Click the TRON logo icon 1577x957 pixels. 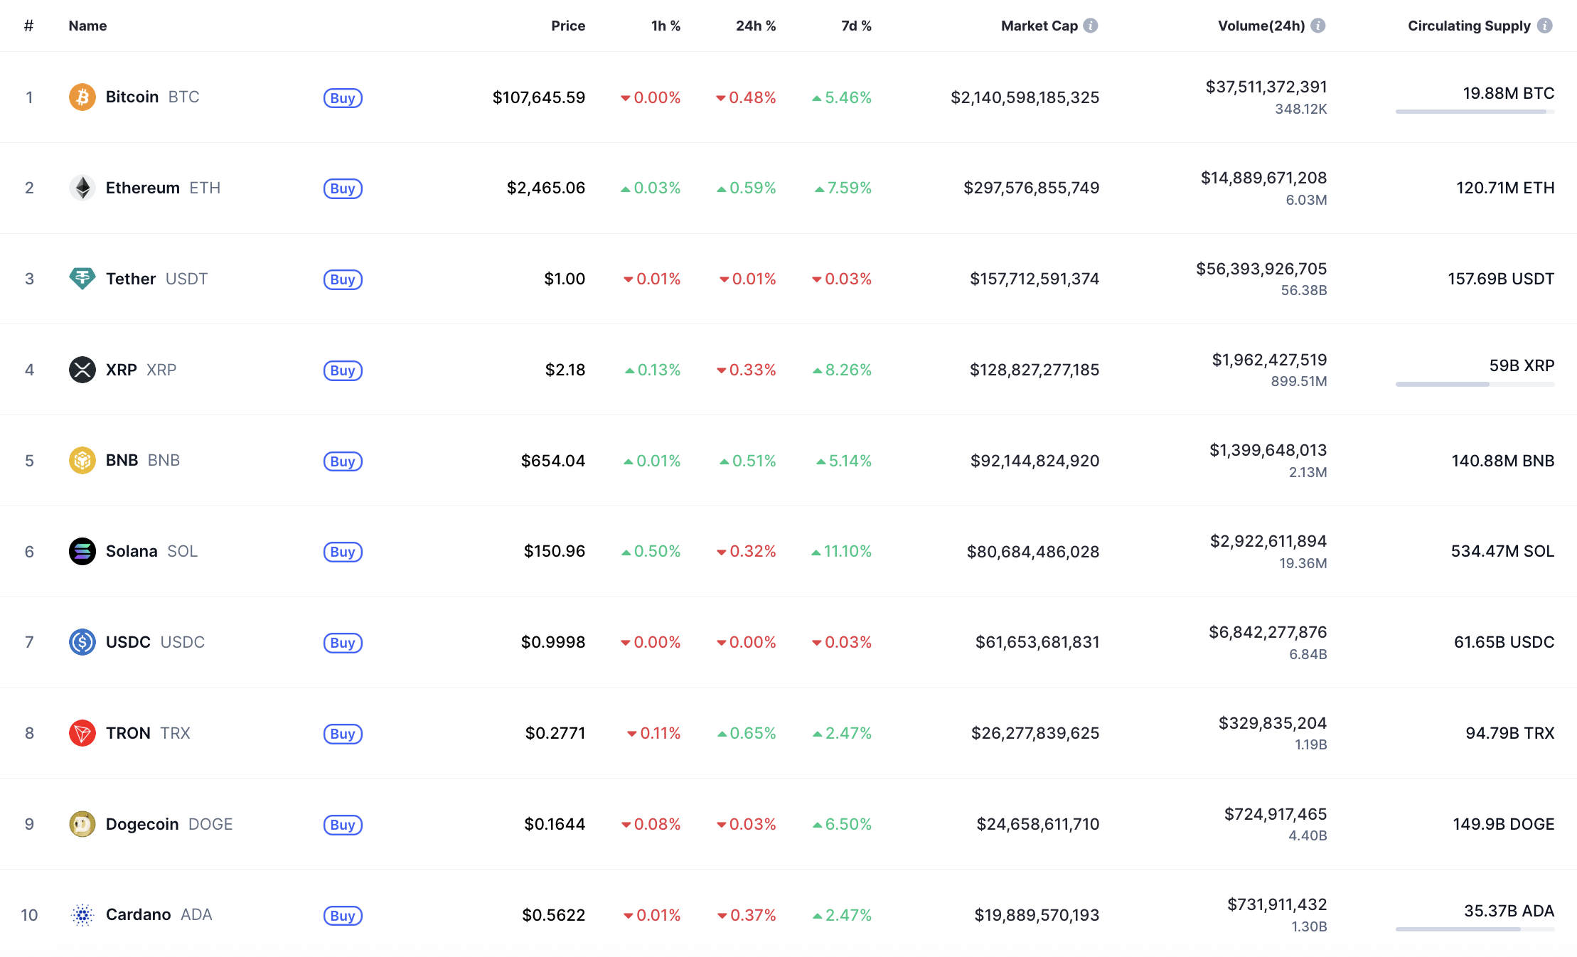coord(82,733)
